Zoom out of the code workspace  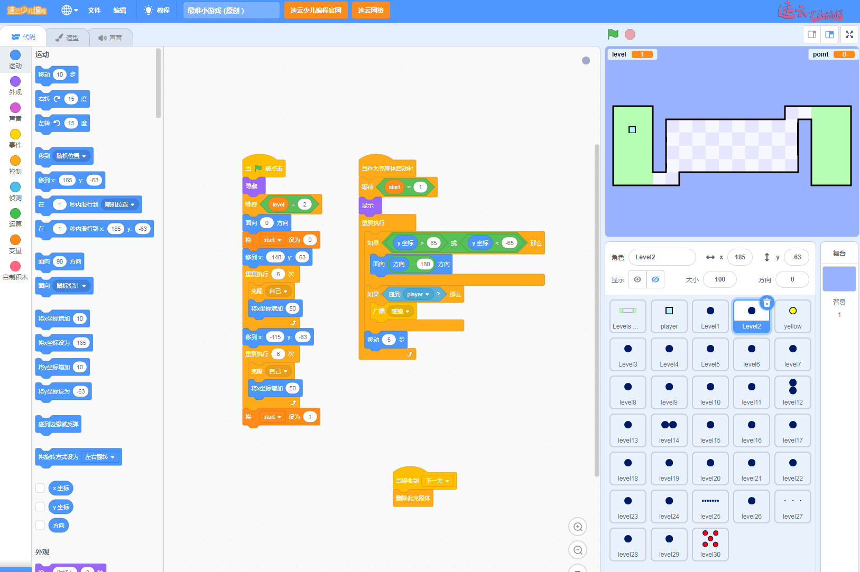click(578, 550)
